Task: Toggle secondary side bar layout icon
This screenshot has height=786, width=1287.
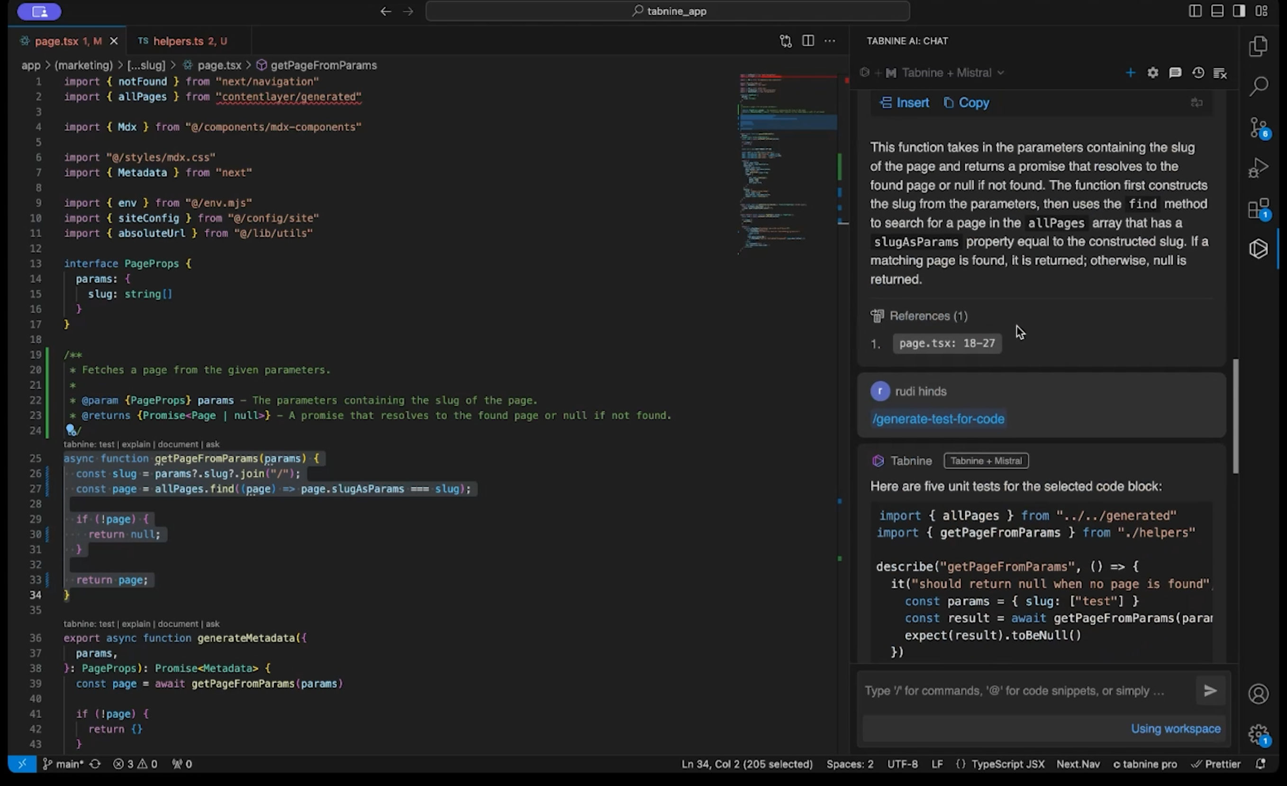Action: coord(1239,11)
